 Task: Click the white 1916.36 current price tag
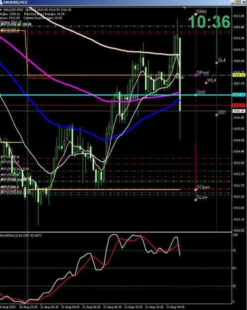pyautogui.click(x=239, y=111)
